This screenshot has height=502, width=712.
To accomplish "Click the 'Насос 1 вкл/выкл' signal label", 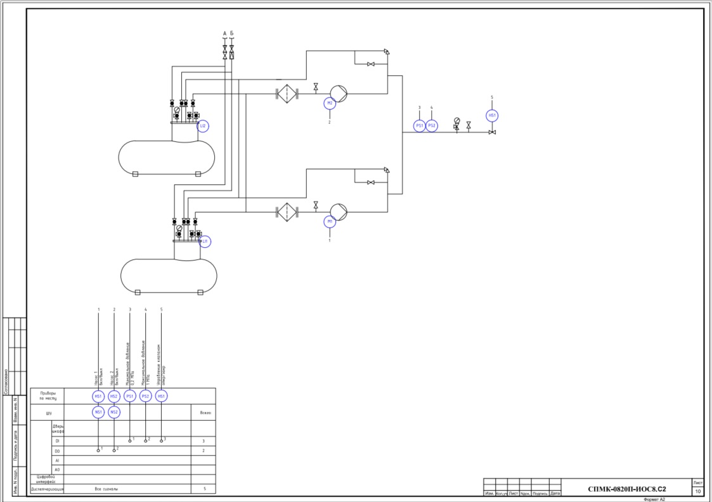I will 98,376.
